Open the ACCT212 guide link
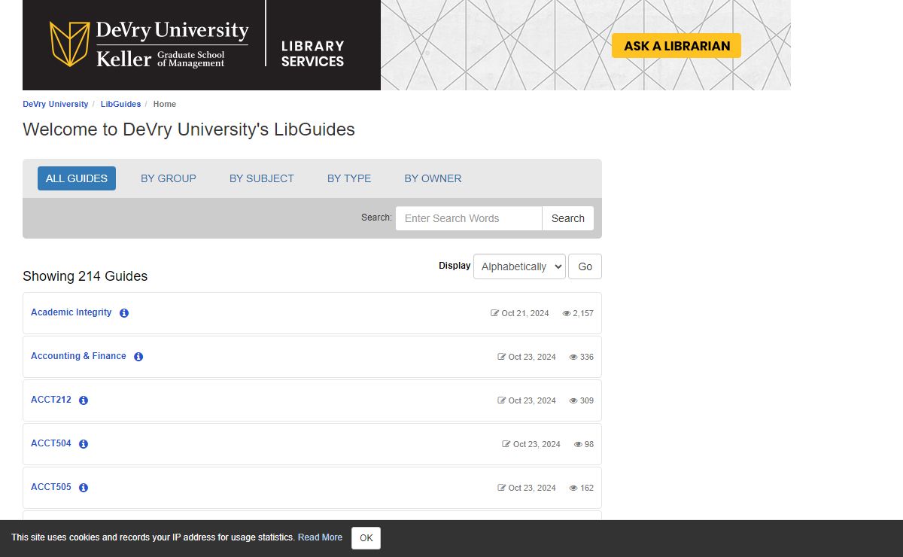This screenshot has height=557, width=903. click(x=50, y=400)
